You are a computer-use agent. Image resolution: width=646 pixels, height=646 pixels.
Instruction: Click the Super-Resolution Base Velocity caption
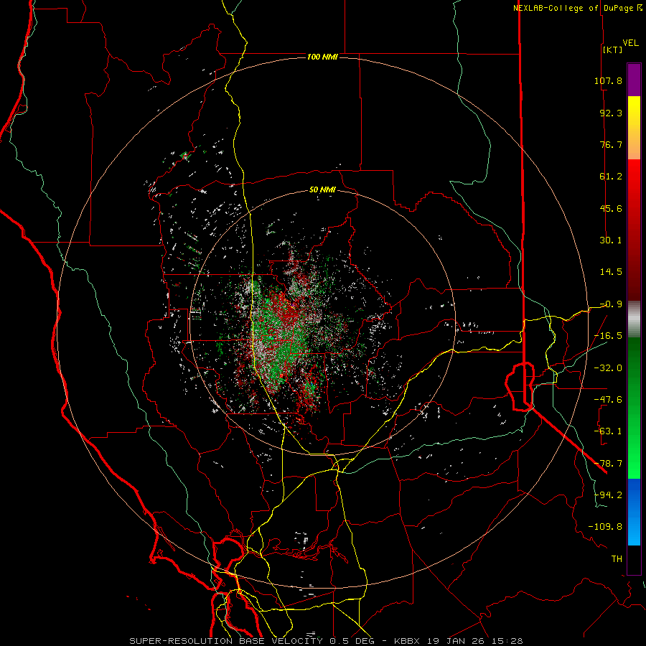pos(327,641)
